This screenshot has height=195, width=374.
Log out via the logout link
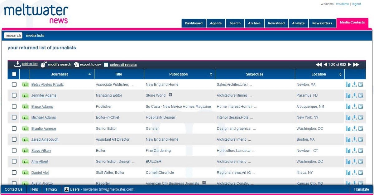(x=357, y=4)
